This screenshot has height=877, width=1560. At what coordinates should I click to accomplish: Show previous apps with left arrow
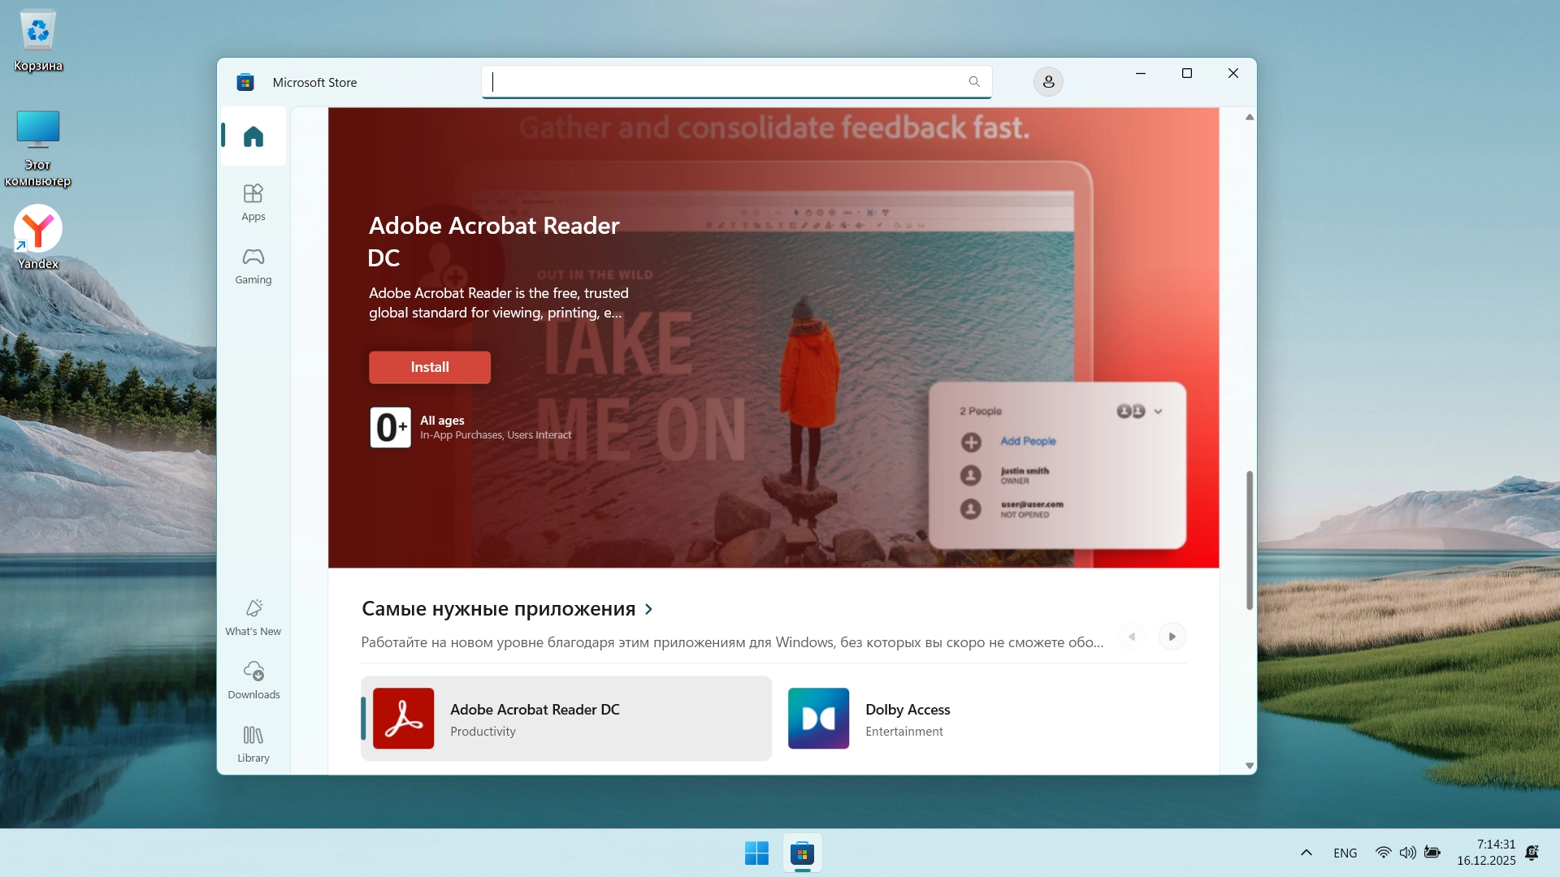pos(1131,637)
